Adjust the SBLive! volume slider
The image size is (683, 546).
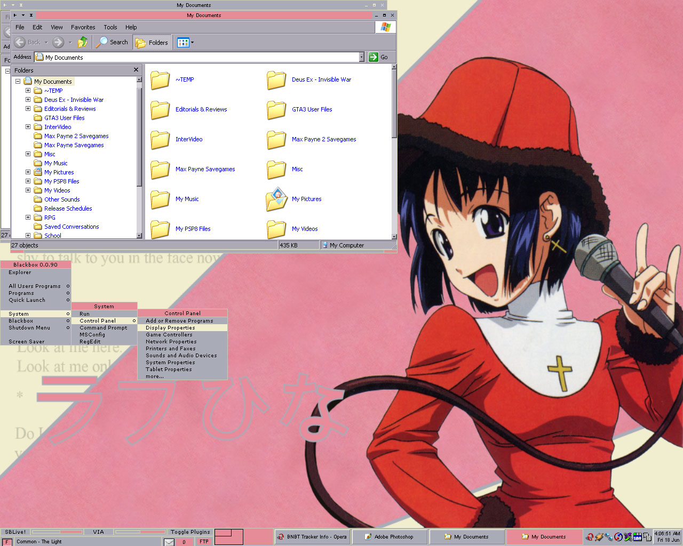57,532
